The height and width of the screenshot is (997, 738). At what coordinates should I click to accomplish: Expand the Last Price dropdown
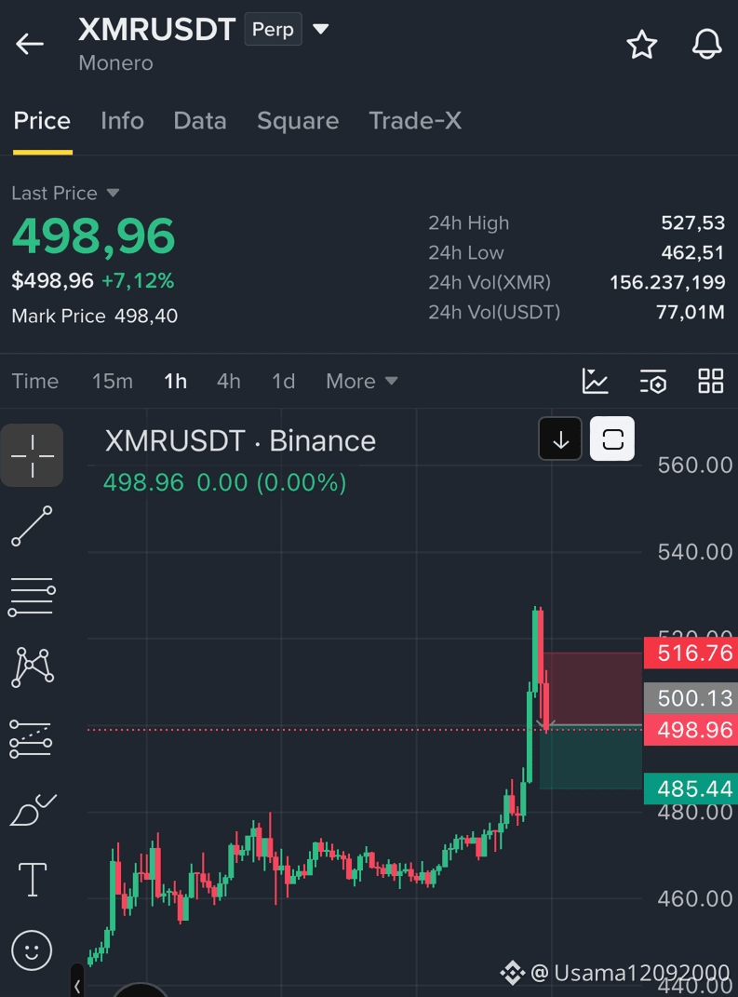pos(114,193)
